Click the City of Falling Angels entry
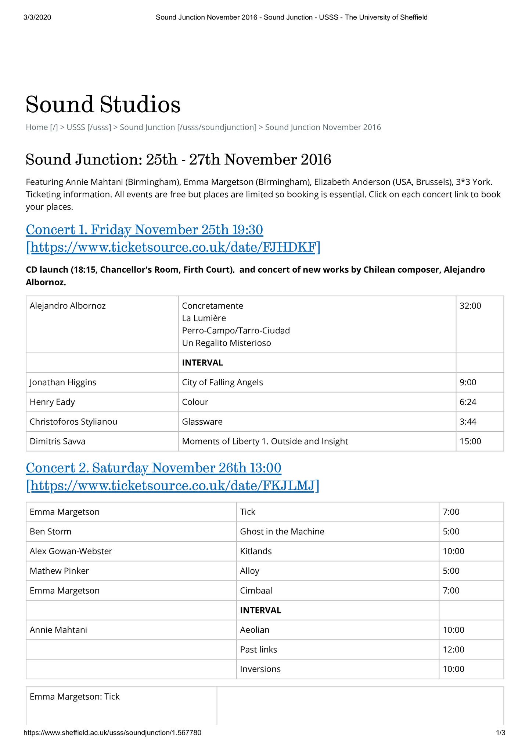 click(222, 382)
